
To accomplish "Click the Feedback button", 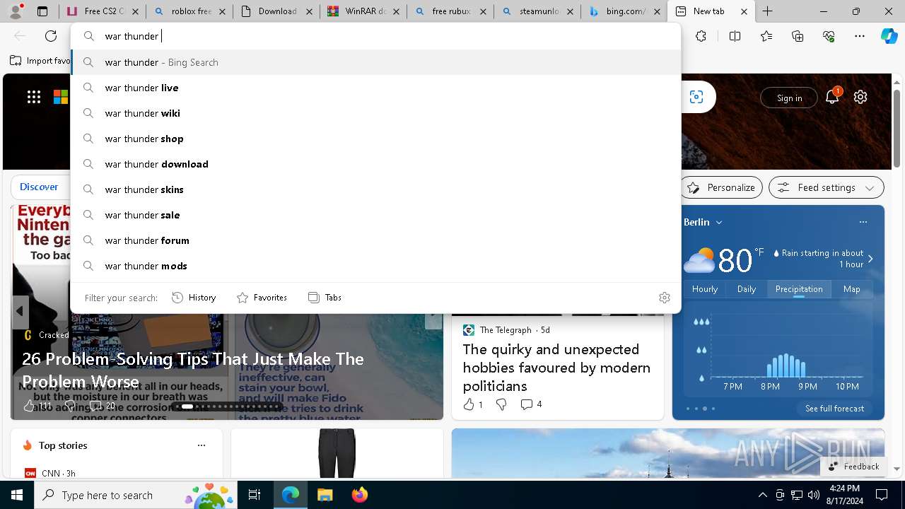I will tap(853, 466).
